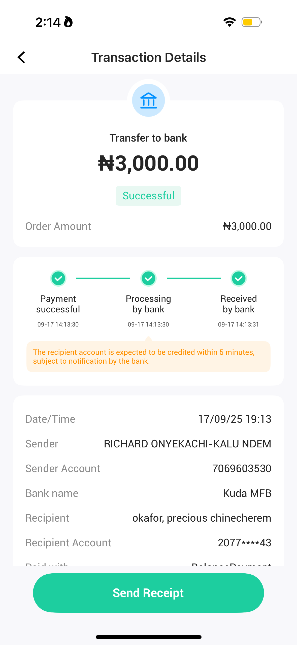Screen dimensions: 297x645
Task: Tap the Successful status badge
Action: (148, 196)
